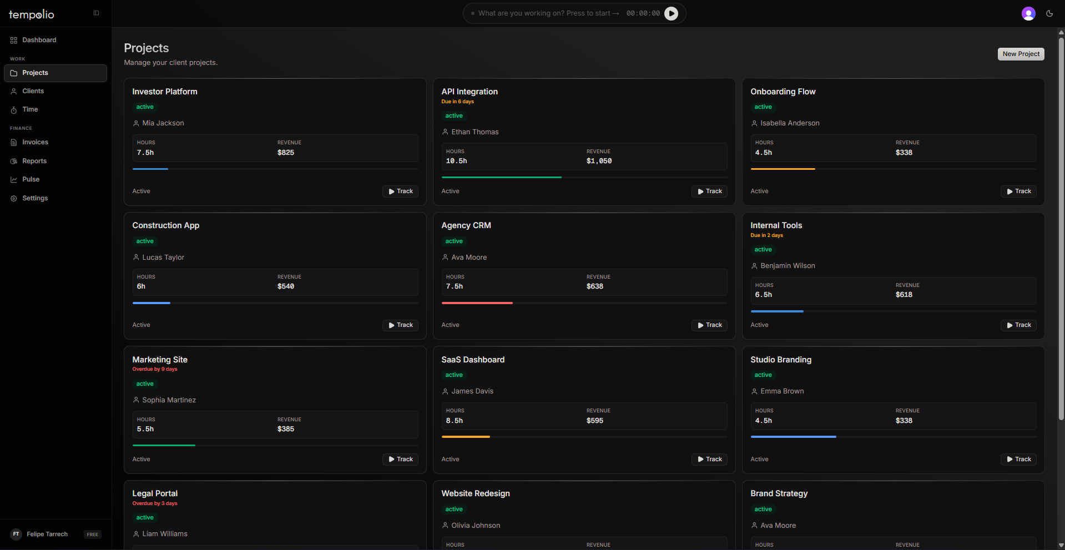Click the Invoices document icon
This screenshot has width=1065, height=550.
click(14, 143)
